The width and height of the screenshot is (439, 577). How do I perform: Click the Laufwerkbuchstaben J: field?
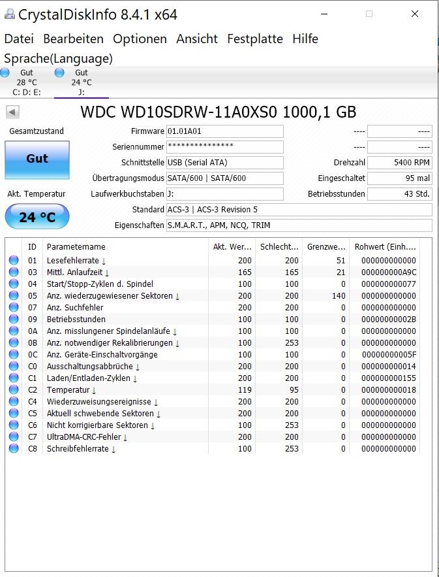point(225,194)
